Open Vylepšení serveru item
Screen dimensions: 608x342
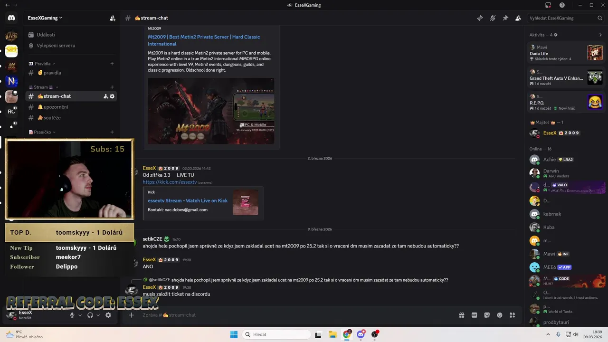(x=71, y=46)
